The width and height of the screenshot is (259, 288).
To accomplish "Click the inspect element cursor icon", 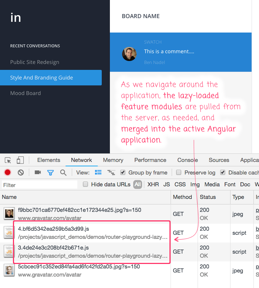I will tap(8, 160).
